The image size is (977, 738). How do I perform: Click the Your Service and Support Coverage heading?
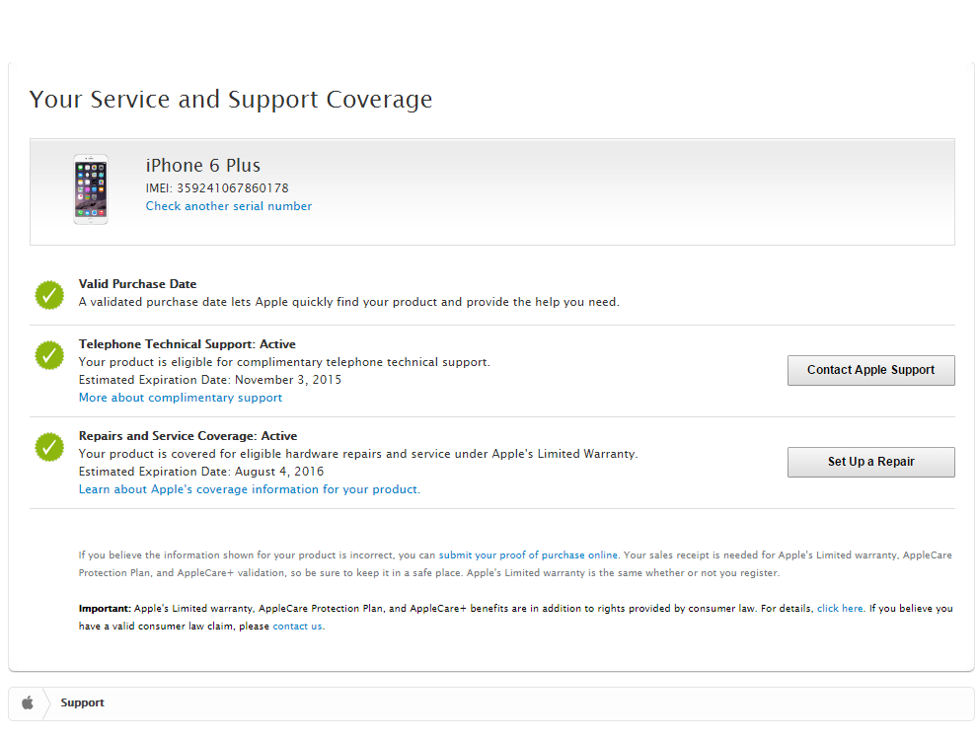click(x=231, y=100)
